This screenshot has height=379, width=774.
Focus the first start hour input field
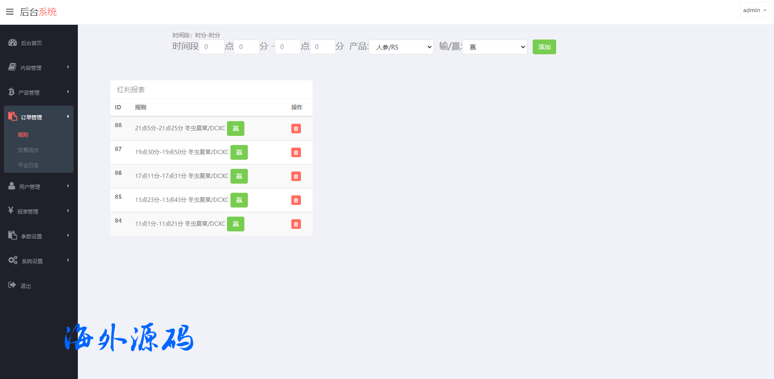[211, 47]
